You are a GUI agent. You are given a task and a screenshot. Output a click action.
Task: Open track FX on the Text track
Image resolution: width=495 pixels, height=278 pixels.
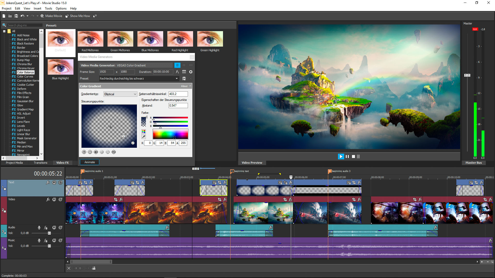click(x=48, y=182)
